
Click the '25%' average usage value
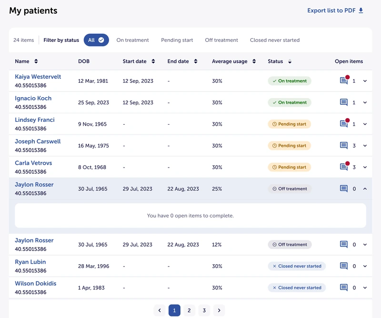point(217,189)
